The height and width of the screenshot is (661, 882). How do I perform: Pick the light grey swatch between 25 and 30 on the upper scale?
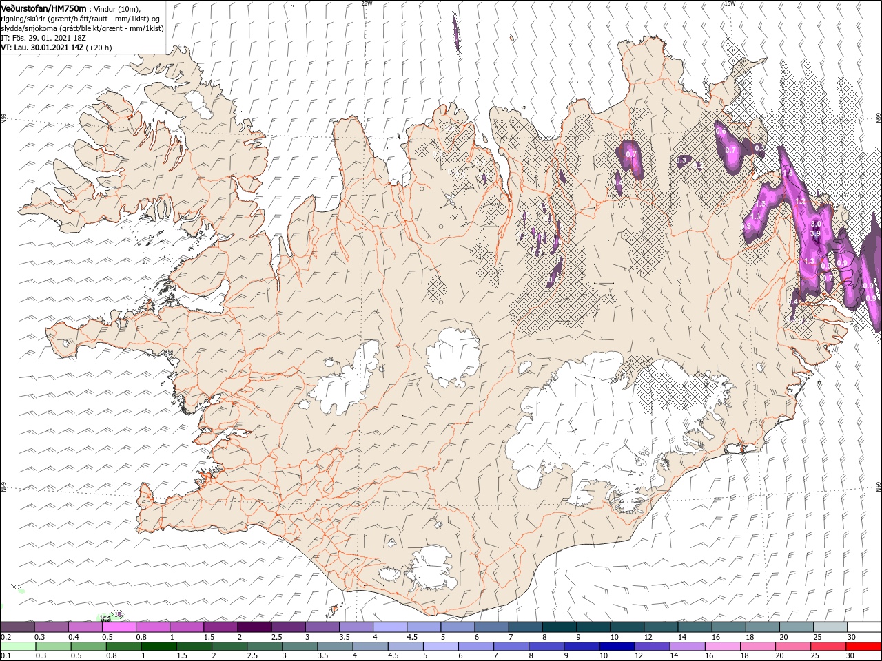[x=831, y=627]
